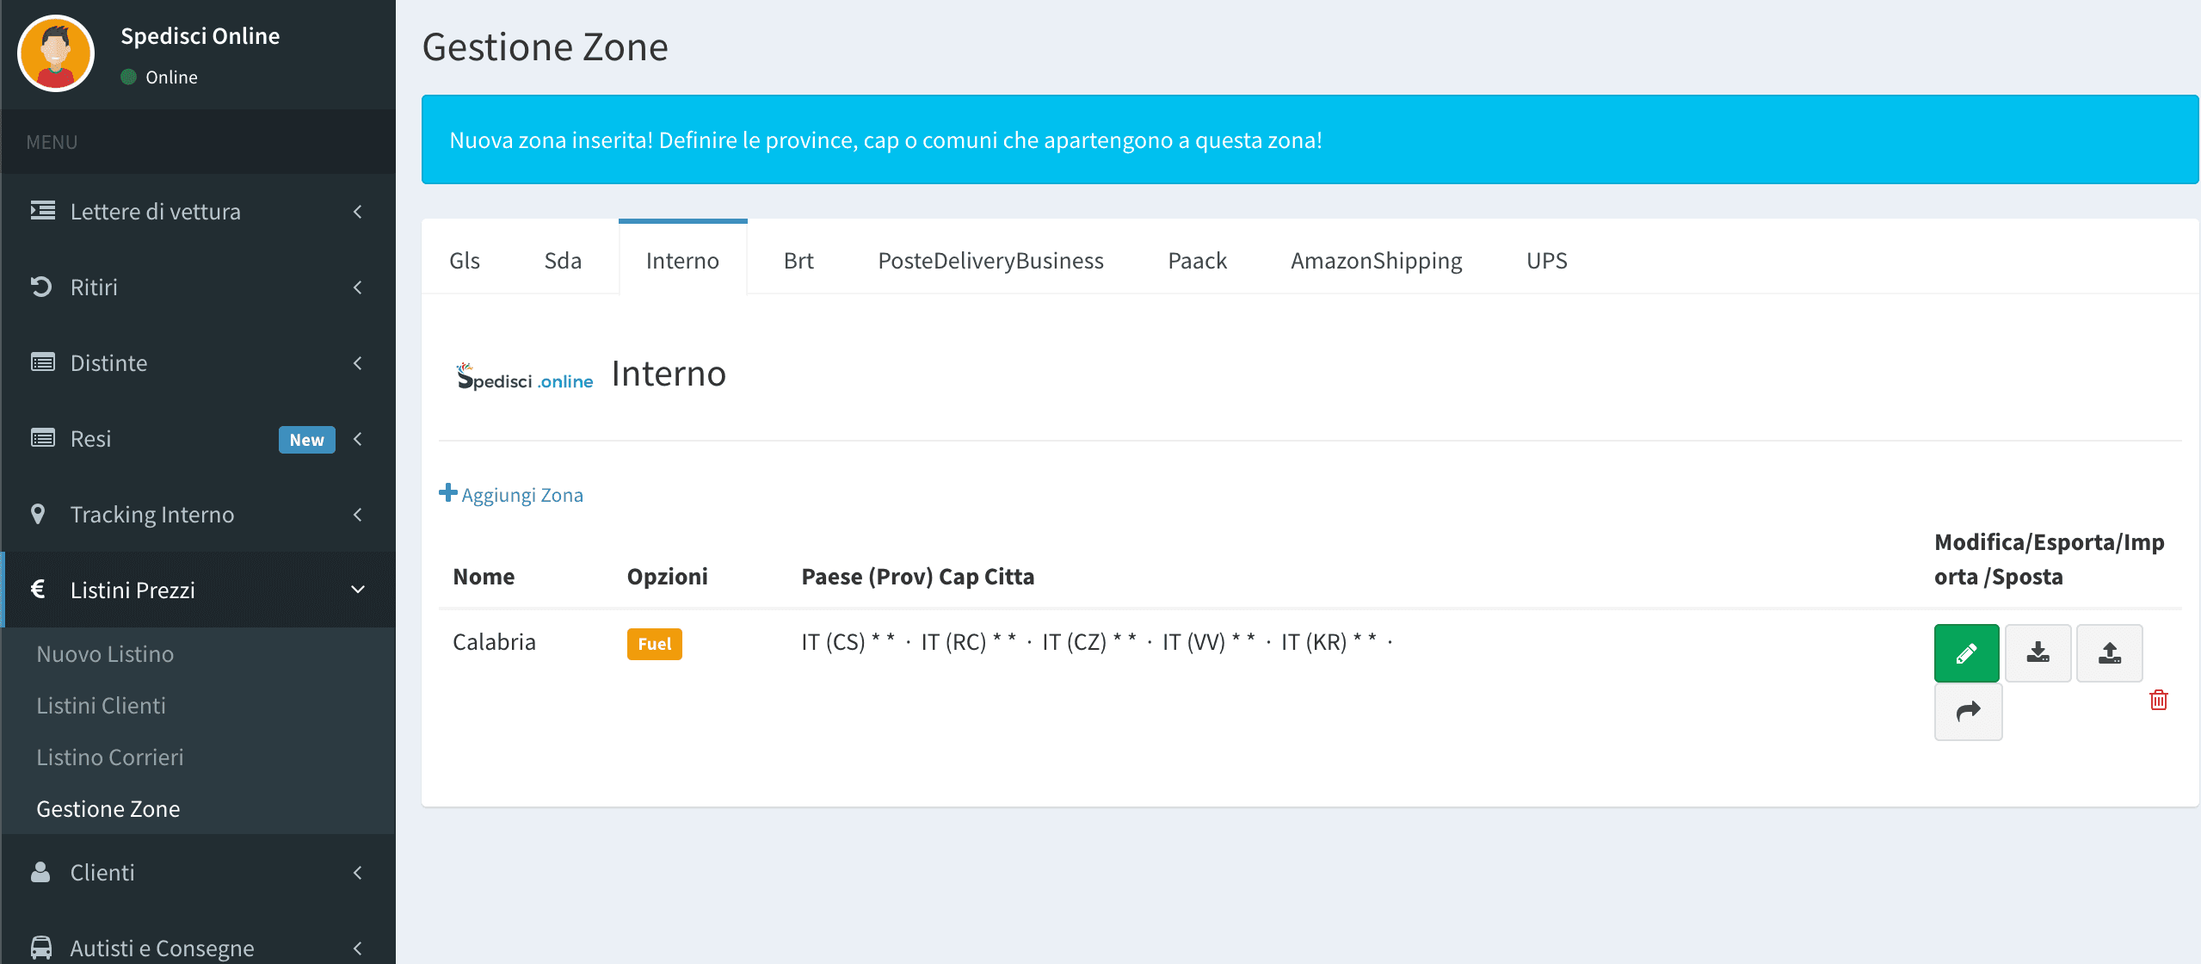Click the user avatar profile picture
The width and height of the screenshot is (2201, 964).
point(56,53)
